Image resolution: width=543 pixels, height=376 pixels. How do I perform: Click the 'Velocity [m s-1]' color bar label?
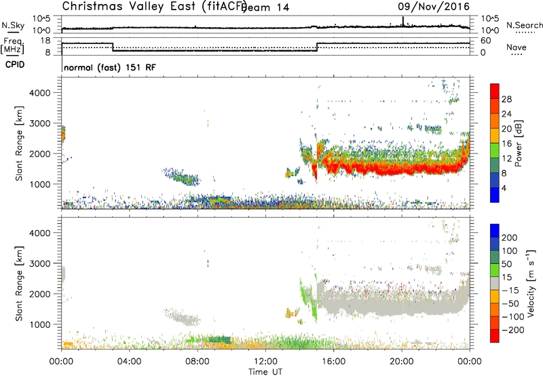coord(530,284)
